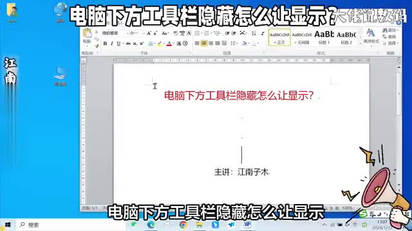Screen dimensions: 412x231
Task: Click the 主讲：江南子木 text line
Action: [241, 172]
